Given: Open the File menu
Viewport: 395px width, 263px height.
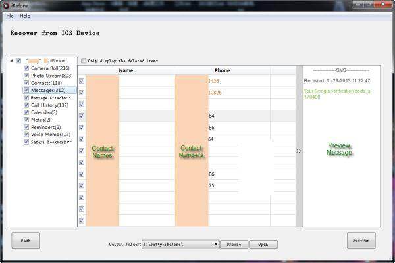Looking at the screenshot, I should point(10,16).
